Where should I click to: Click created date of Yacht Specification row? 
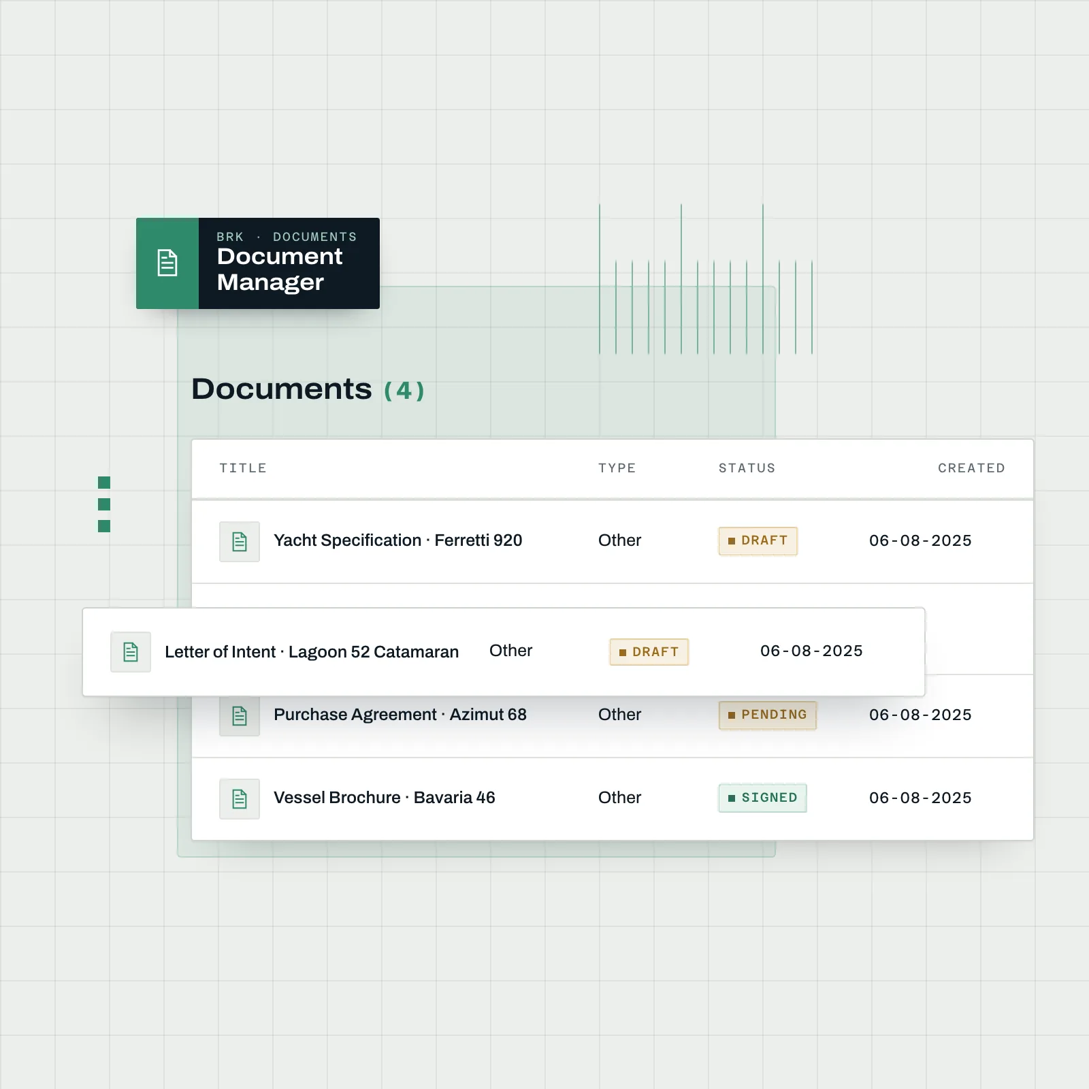coord(920,540)
